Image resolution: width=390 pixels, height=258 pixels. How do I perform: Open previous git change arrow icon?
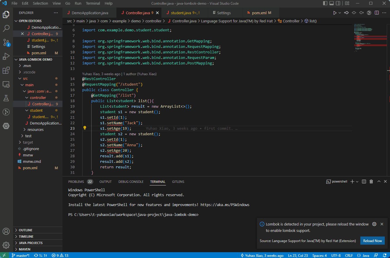346,13
